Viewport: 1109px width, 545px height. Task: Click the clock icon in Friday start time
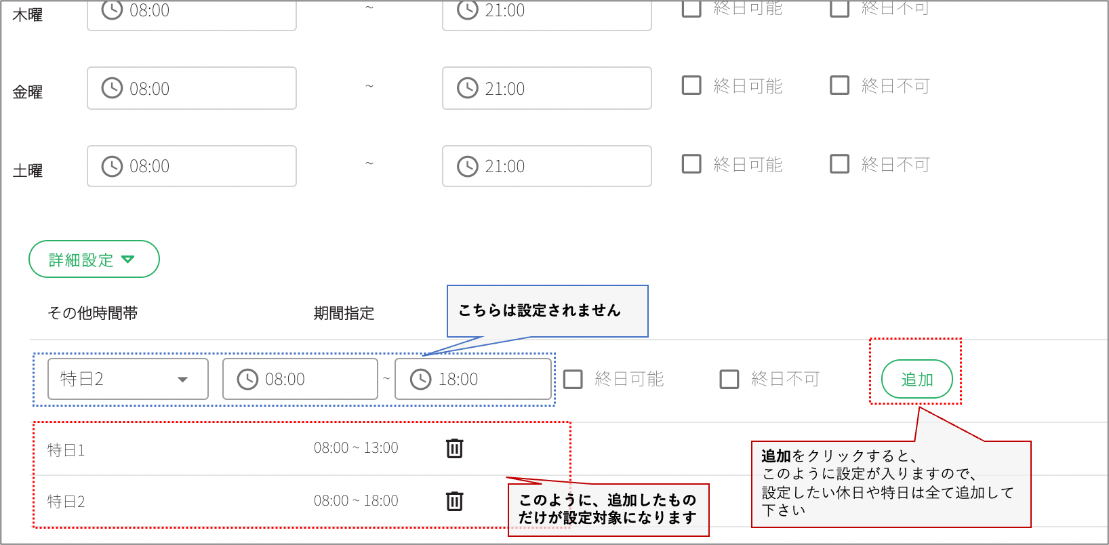(x=112, y=88)
